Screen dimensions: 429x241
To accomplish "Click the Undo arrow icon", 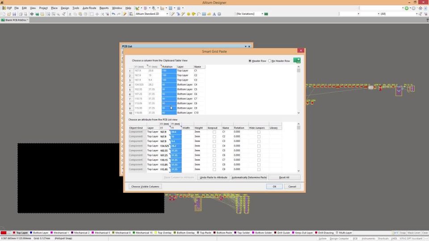I will point(113,14).
